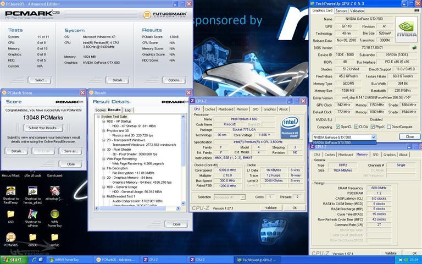Click the Windows start button
This screenshot has width=422, height=264.
(14, 260)
